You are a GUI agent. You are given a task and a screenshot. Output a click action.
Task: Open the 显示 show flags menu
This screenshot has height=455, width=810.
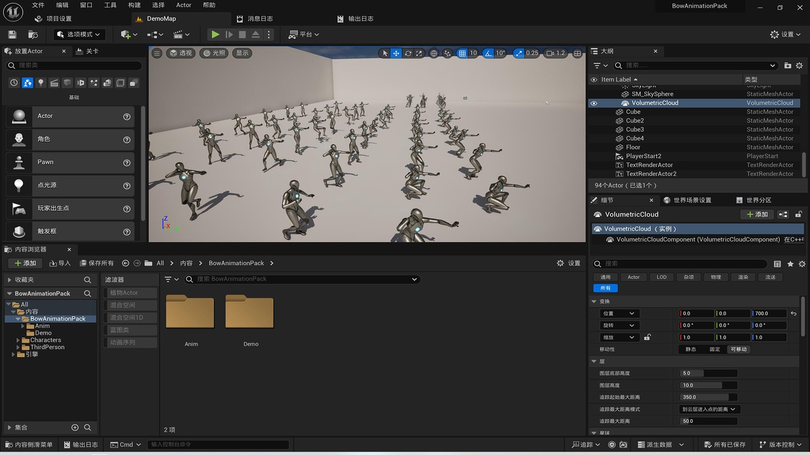pos(242,53)
